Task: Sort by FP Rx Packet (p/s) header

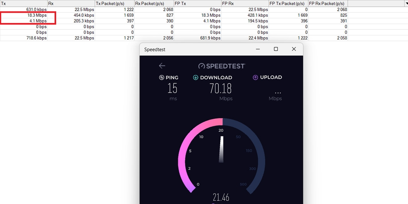Action: point(328,4)
